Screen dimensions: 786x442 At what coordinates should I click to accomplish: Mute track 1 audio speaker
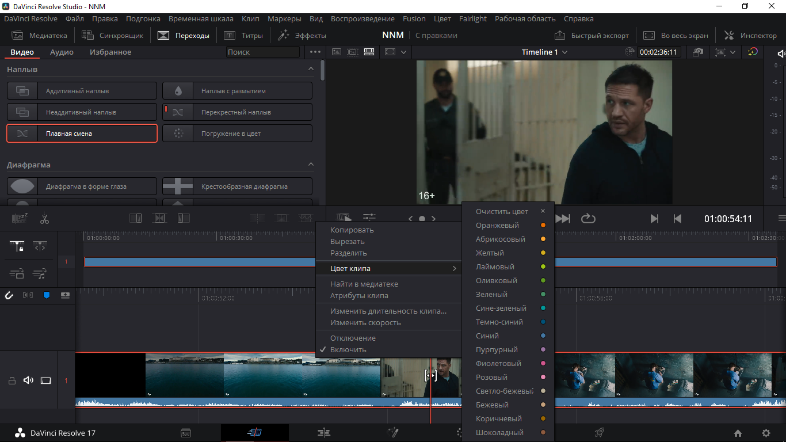coord(28,380)
